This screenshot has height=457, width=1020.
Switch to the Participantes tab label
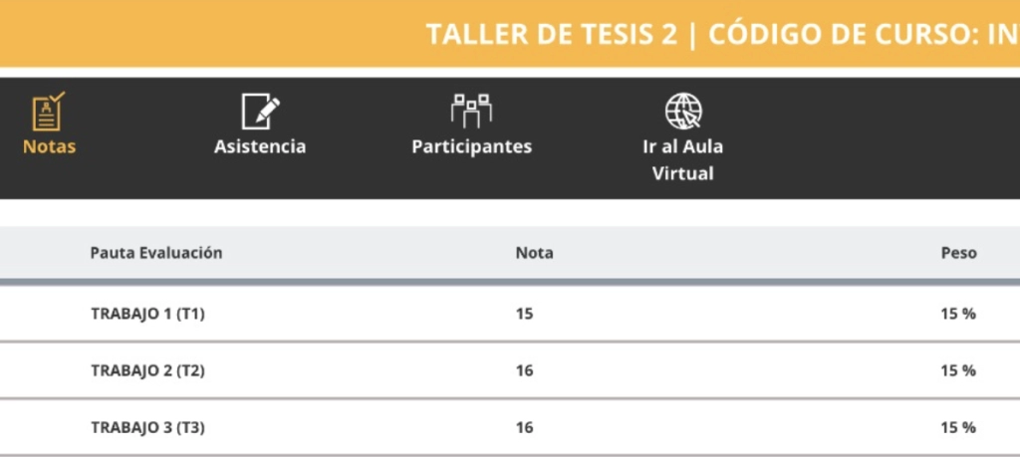tap(471, 147)
